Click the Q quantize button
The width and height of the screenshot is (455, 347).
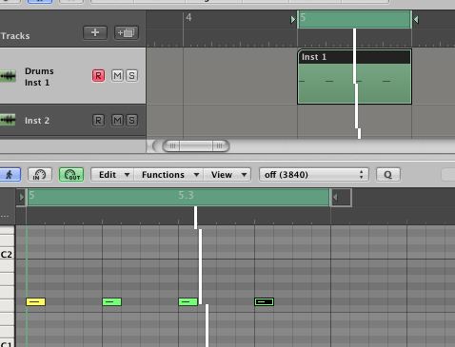pyautogui.click(x=388, y=175)
